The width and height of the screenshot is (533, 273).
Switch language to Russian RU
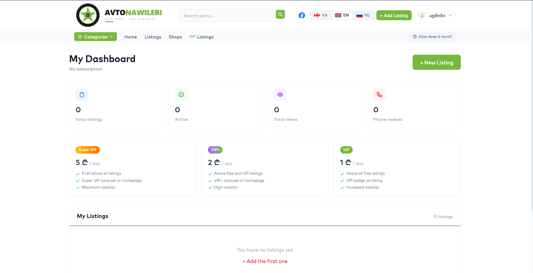point(363,15)
